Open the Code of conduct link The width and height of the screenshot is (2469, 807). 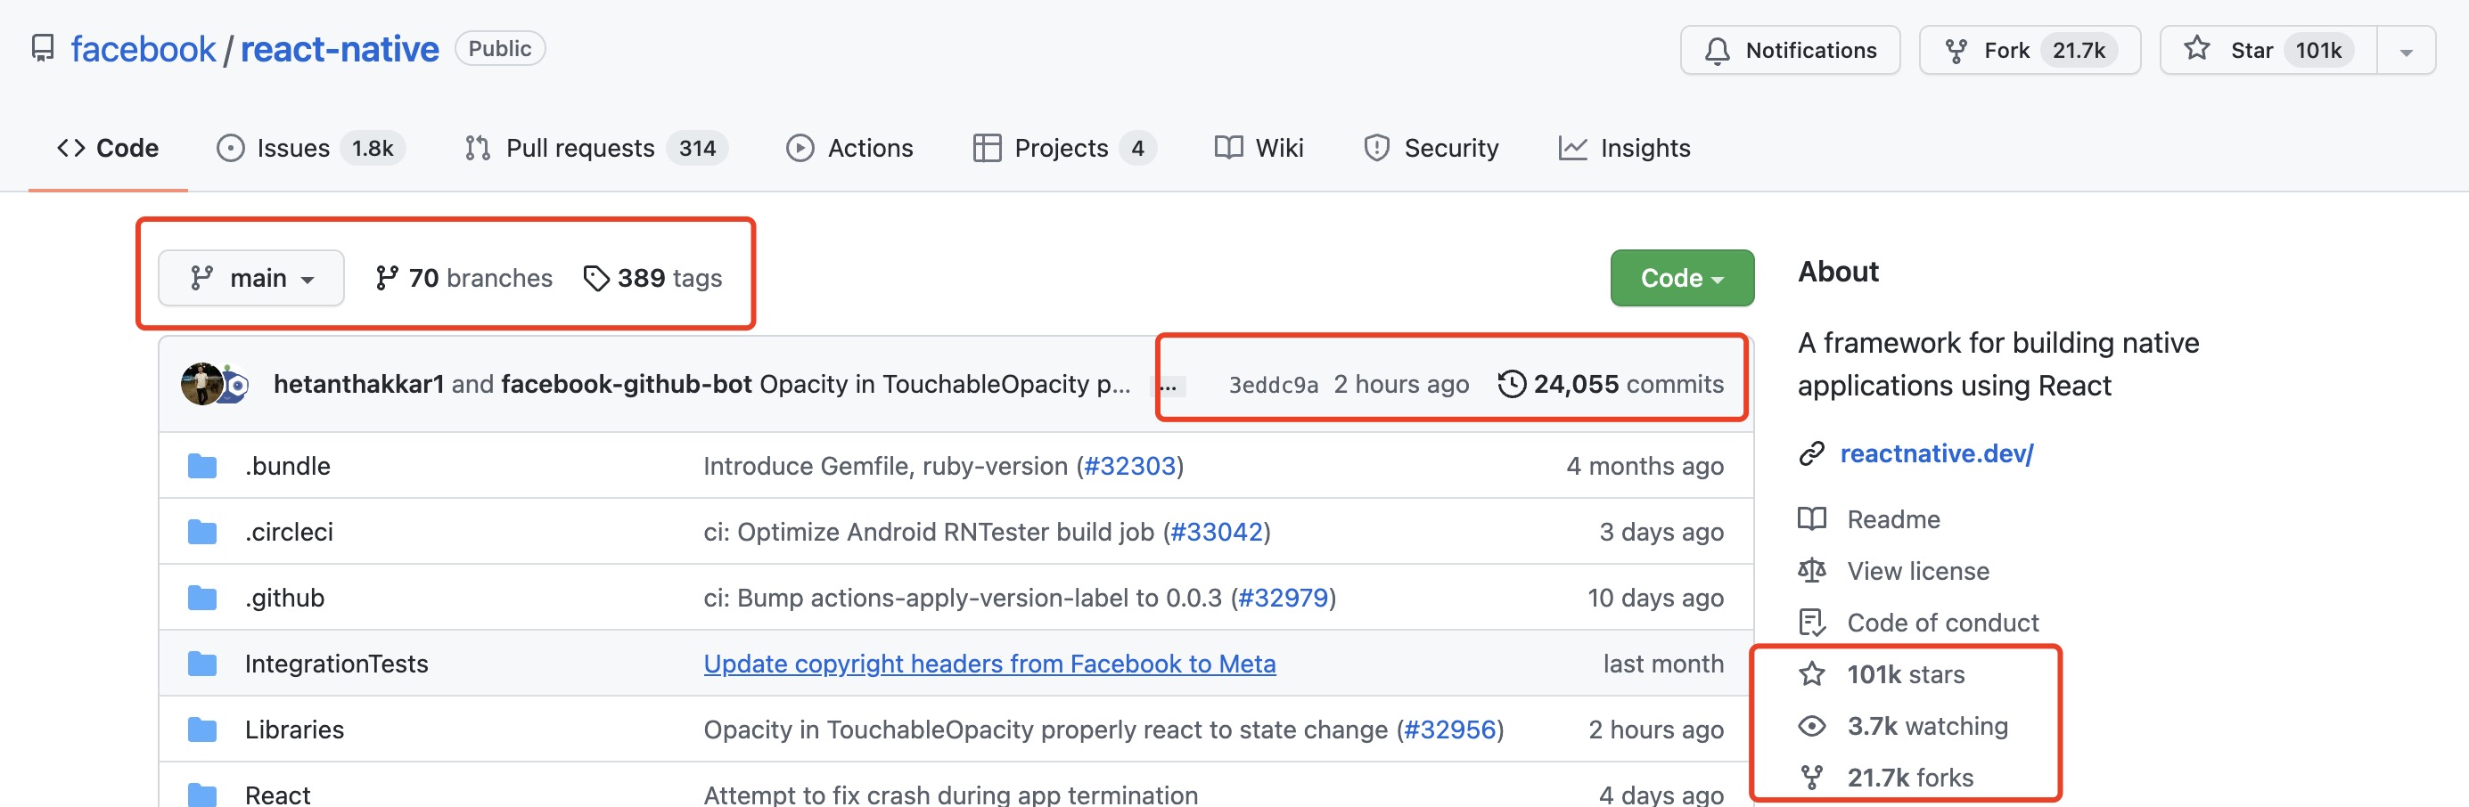(x=1943, y=623)
